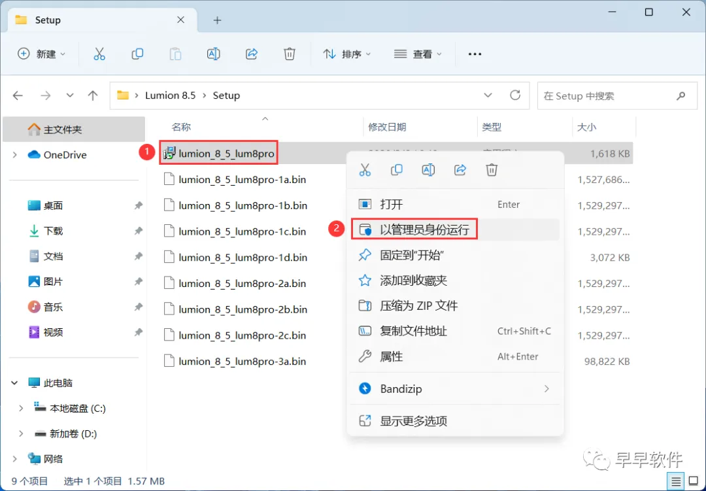Open 文档 in the sidebar
The width and height of the screenshot is (706, 491).
[53, 256]
